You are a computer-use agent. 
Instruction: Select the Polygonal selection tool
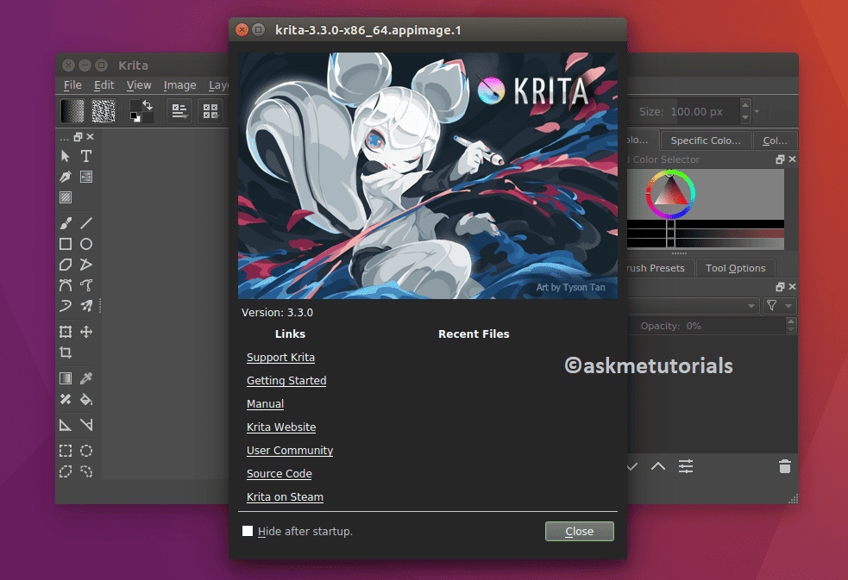(66, 471)
